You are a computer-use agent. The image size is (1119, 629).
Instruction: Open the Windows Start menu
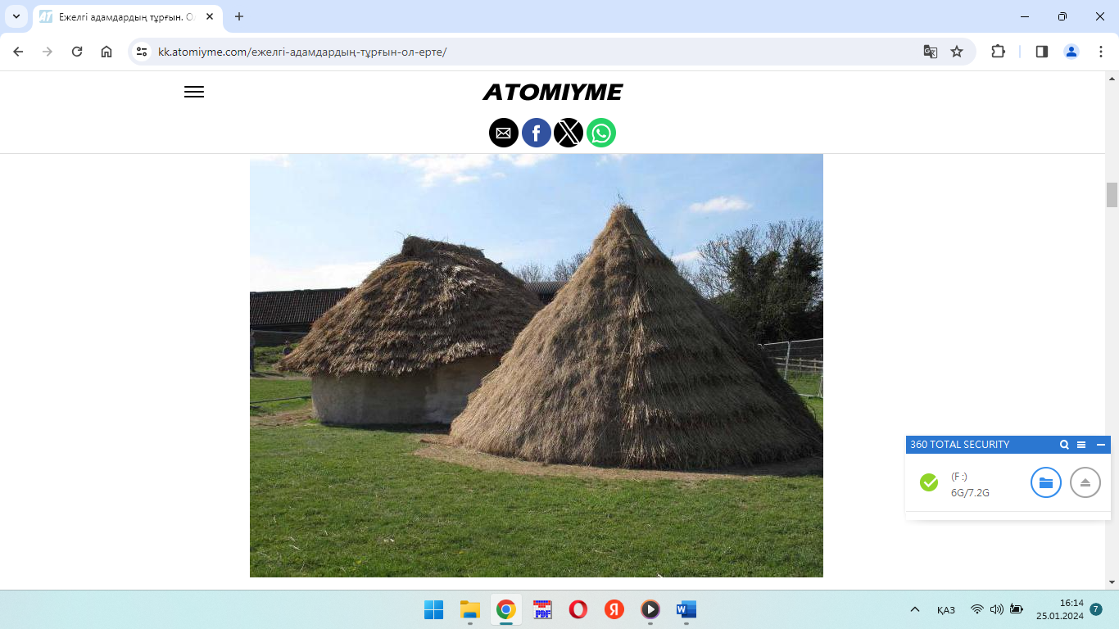433,609
